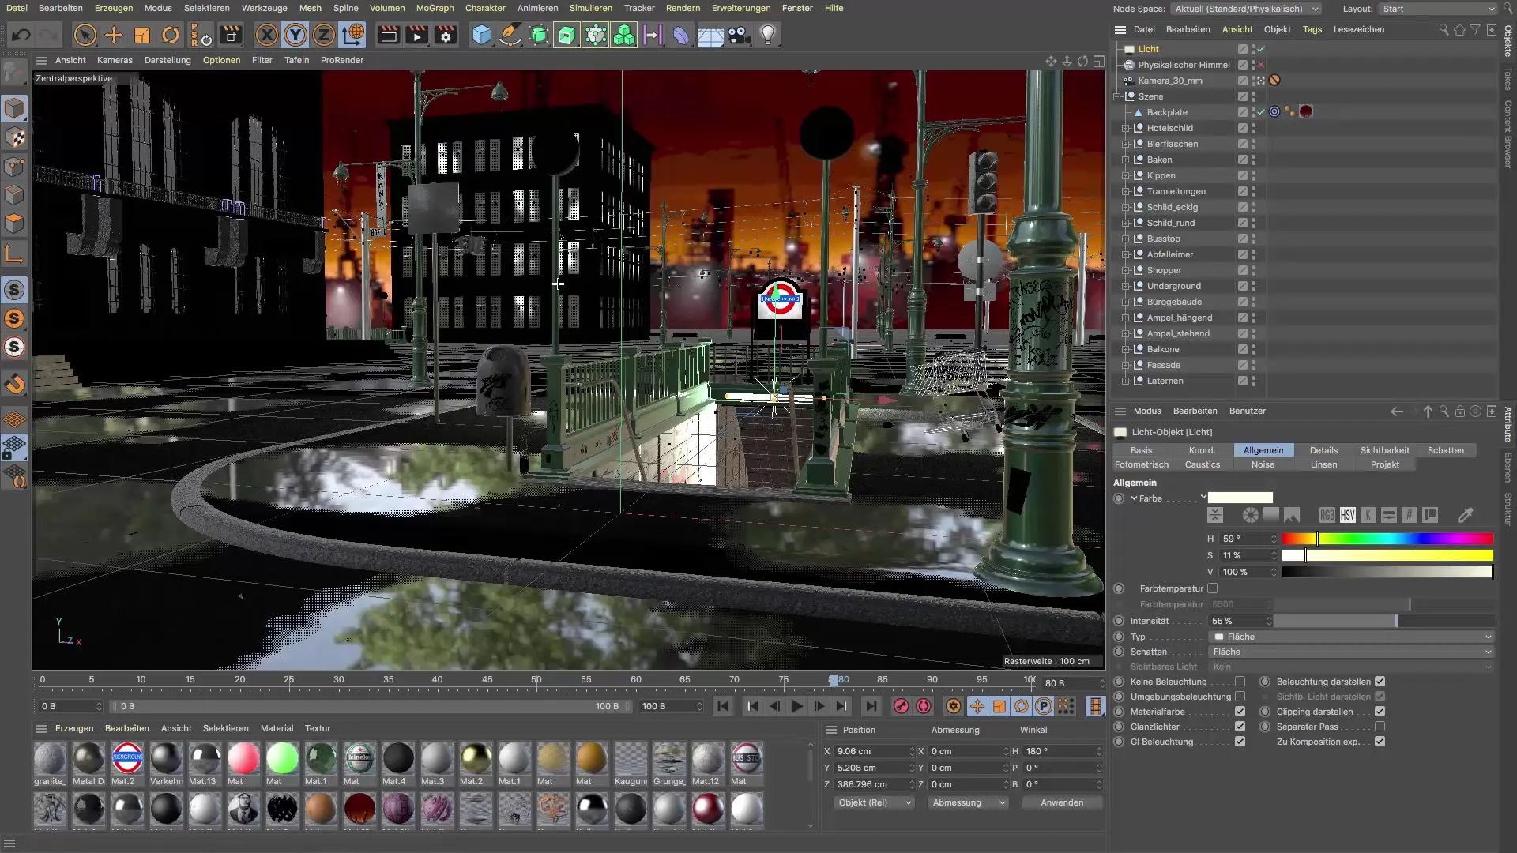Expand the Underground object
1517x853 pixels.
tap(1126, 286)
